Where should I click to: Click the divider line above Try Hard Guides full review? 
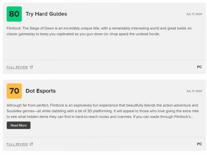[x=104, y=60]
